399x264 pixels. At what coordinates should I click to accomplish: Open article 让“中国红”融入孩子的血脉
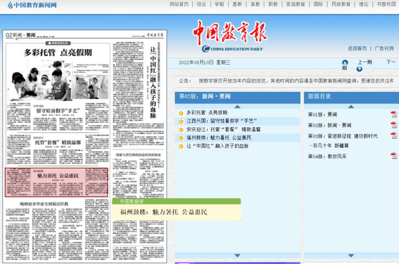[x=218, y=146]
